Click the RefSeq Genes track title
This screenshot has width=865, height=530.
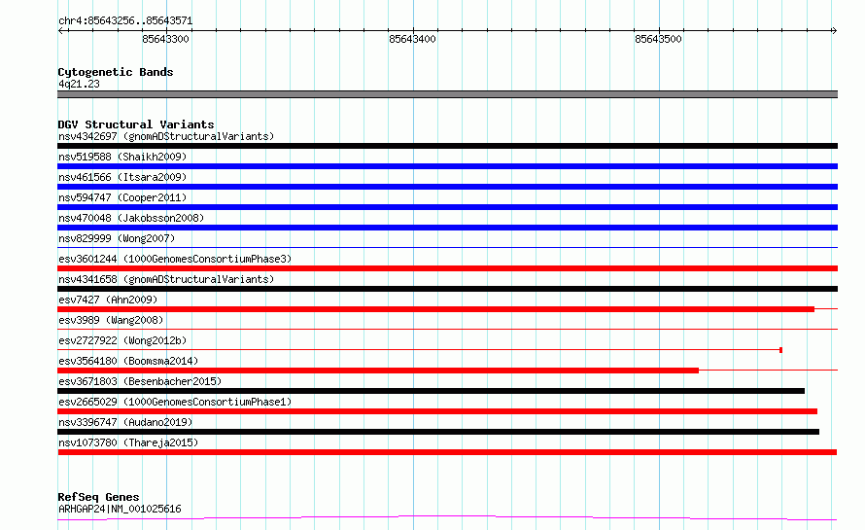[x=98, y=498]
